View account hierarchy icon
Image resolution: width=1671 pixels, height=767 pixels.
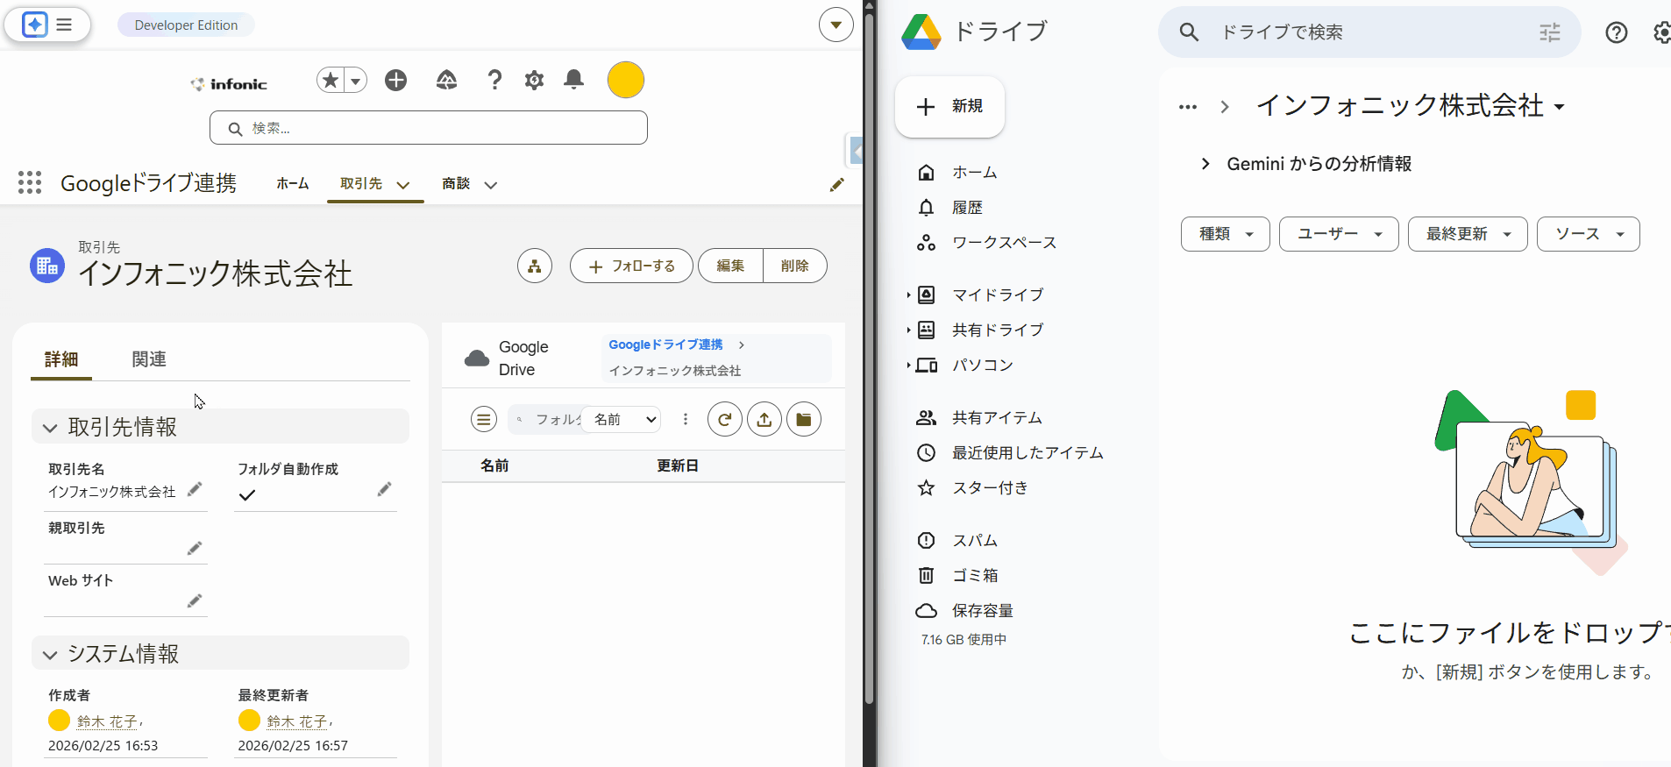click(535, 266)
